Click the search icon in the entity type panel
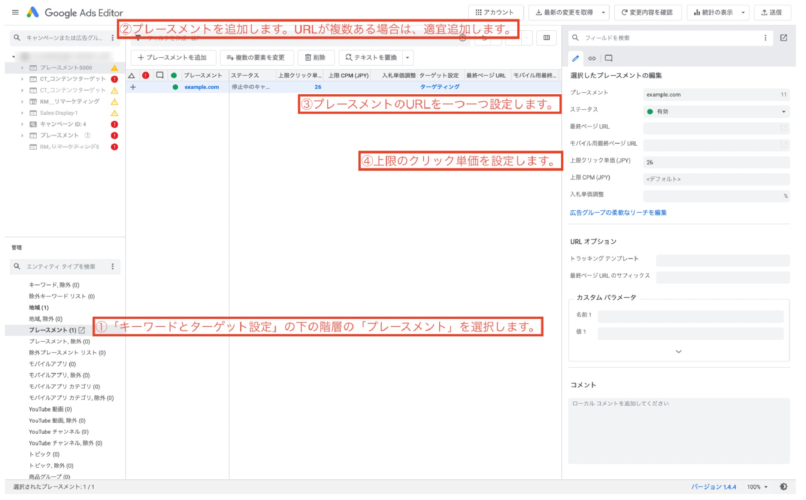This screenshot has height=500, width=806. coord(17,266)
